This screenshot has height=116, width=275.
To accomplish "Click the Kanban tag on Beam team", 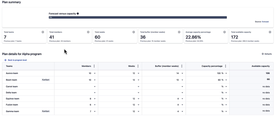I will pyautogui.click(x=46, y=80).
